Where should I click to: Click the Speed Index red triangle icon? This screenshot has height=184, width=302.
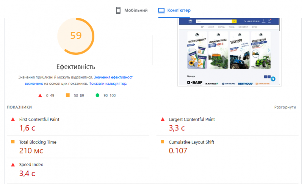[x=13, y=165]
